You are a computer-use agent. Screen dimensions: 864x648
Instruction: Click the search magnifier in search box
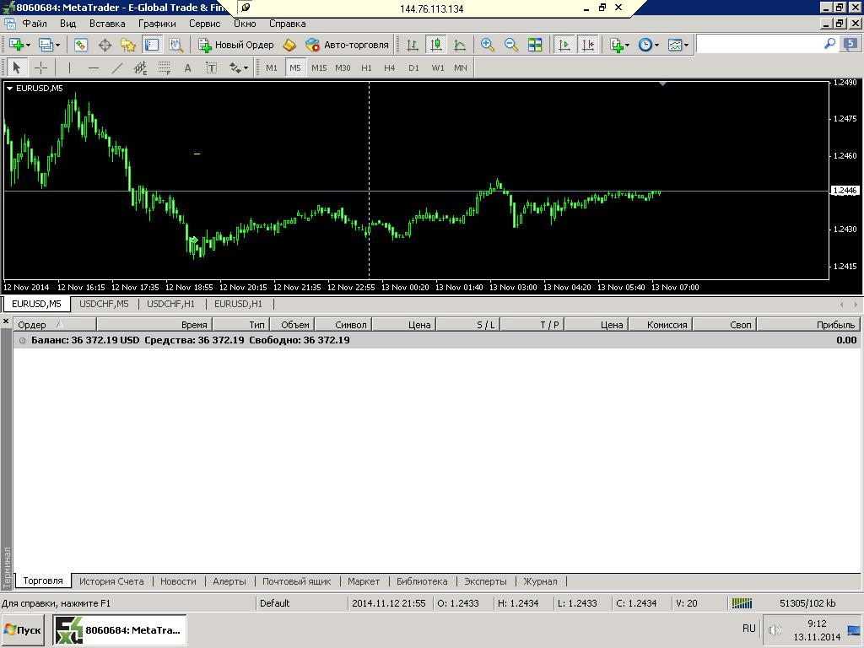click(x=829, y=44)
